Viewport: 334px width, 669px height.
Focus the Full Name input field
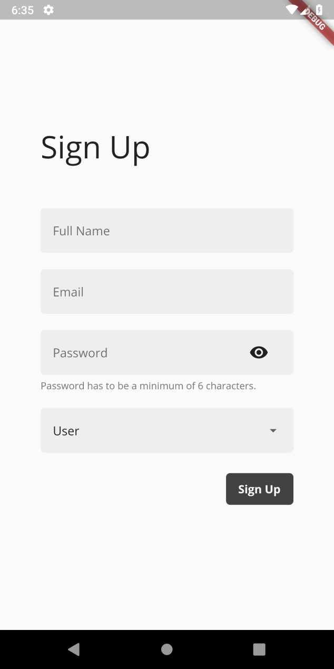pos(166,230)
